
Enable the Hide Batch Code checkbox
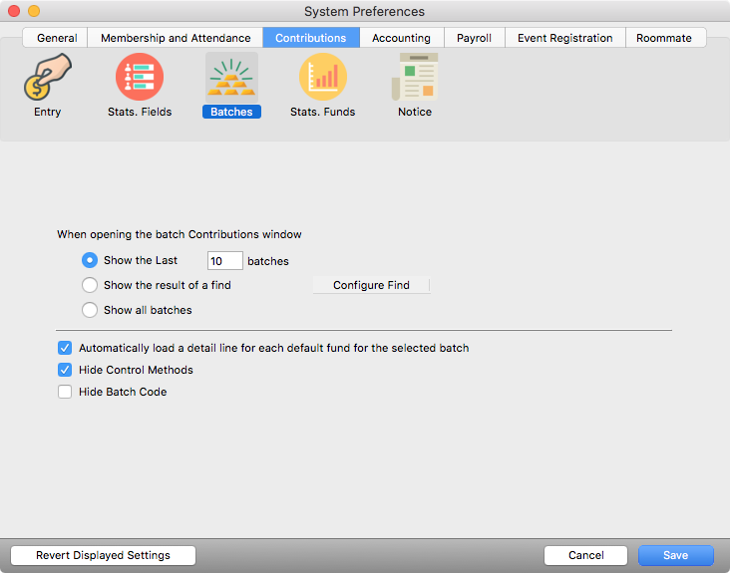[x=65, y=392]
